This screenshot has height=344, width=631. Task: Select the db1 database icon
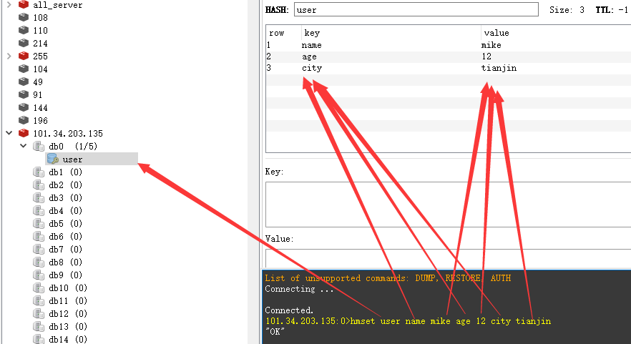(x=38, y=172)
